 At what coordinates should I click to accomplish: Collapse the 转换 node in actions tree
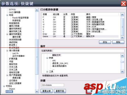coord(47,58)
